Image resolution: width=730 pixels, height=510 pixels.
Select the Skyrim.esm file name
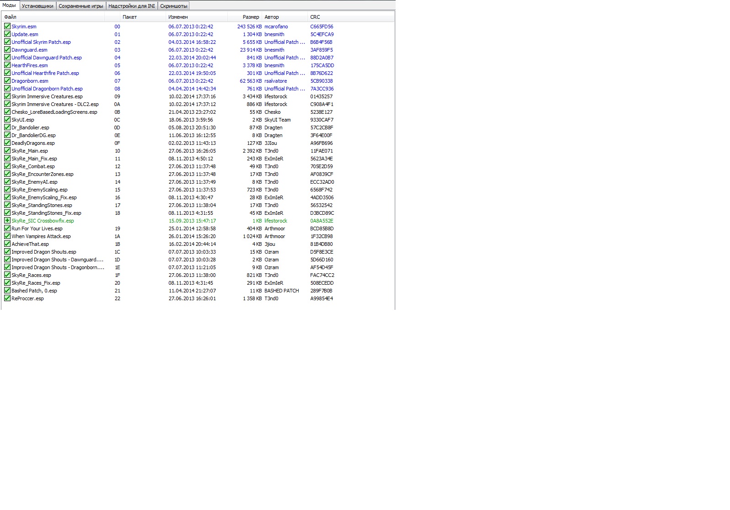click(x=24, y=27)
